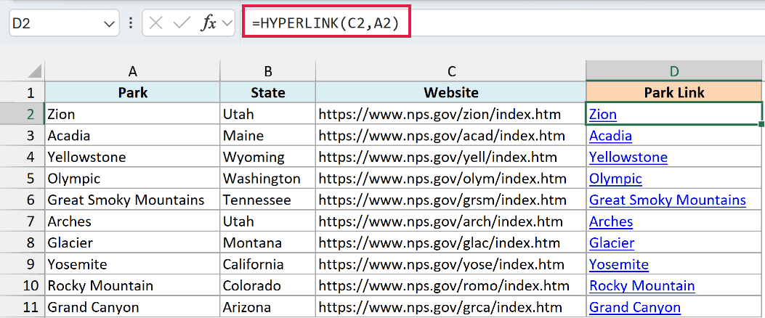Open the Insert Function fx icon
This screenshot has height=318, width=765.
(x=209, y=23)
